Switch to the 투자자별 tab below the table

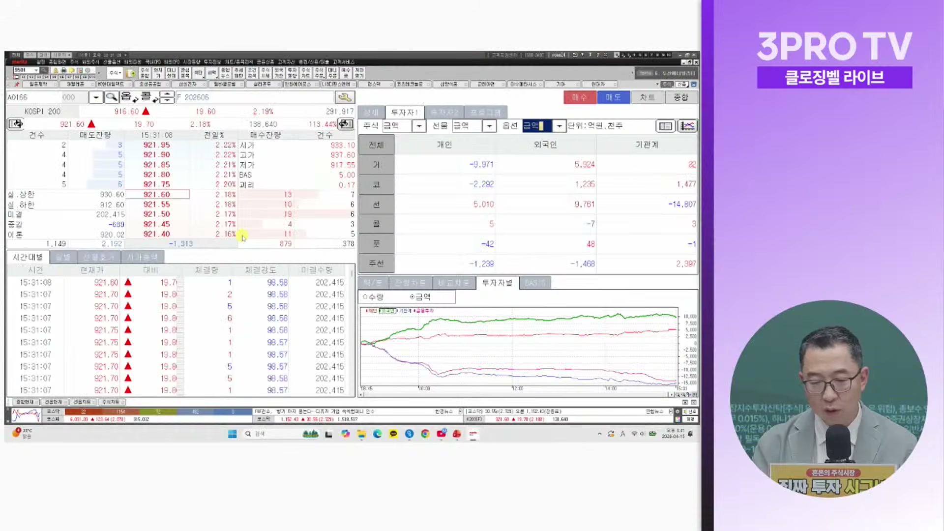pos(497,283)
